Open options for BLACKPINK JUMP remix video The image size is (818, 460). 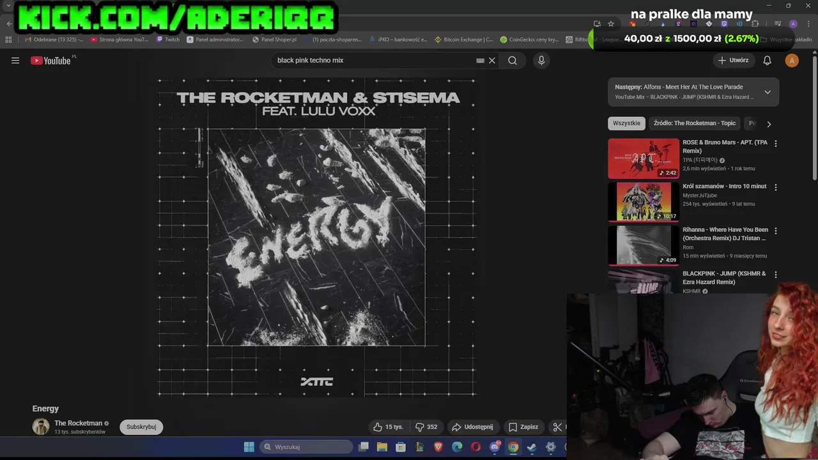tap(776, 275)
